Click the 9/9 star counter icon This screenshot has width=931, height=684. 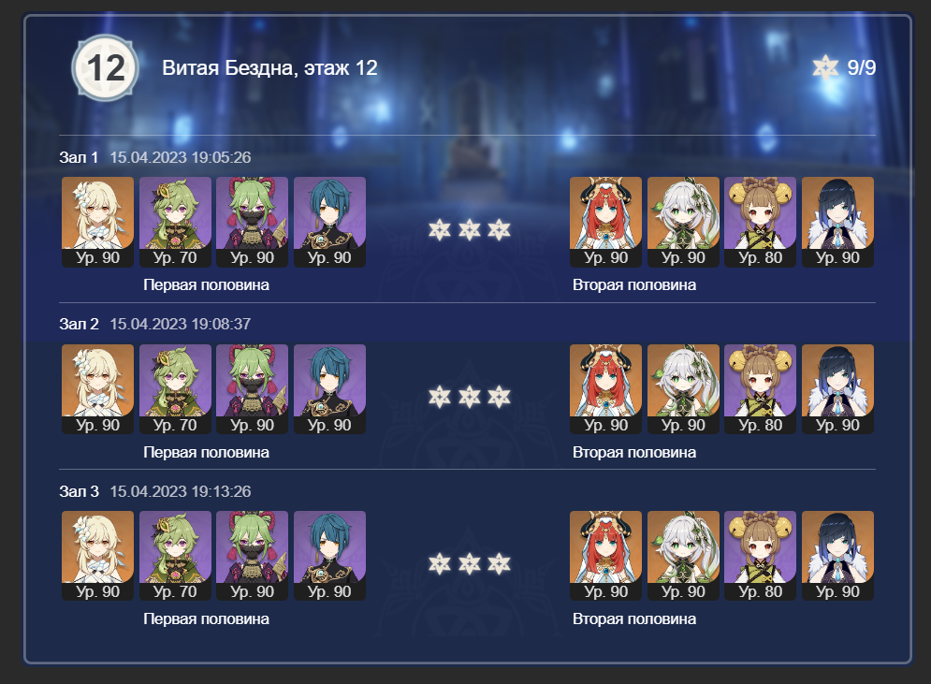coord(825,67)
